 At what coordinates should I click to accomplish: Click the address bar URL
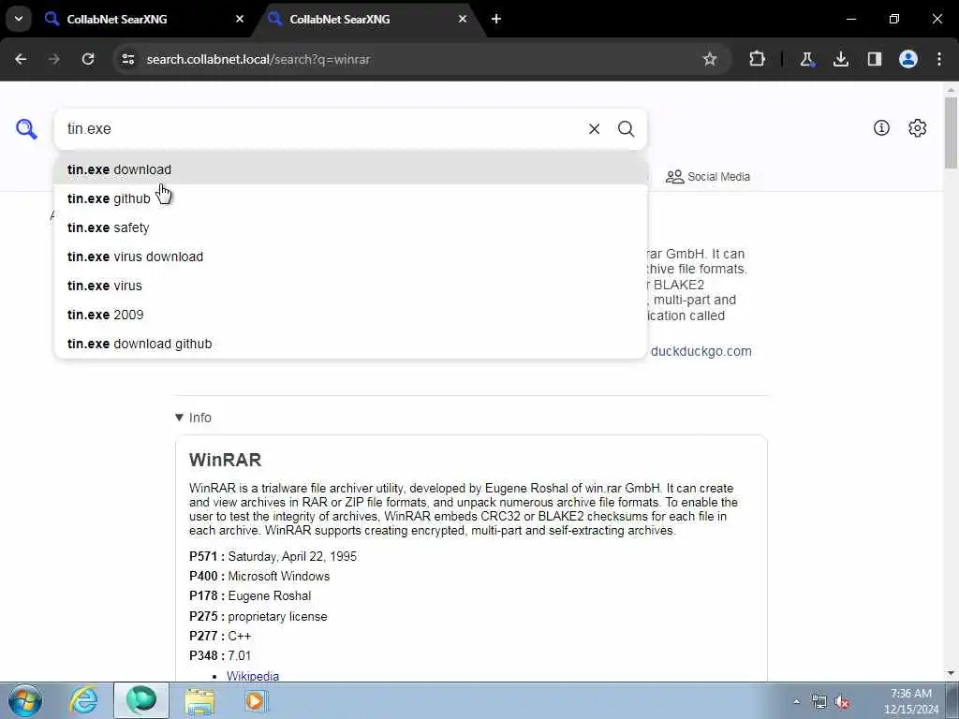coord(258,59)
